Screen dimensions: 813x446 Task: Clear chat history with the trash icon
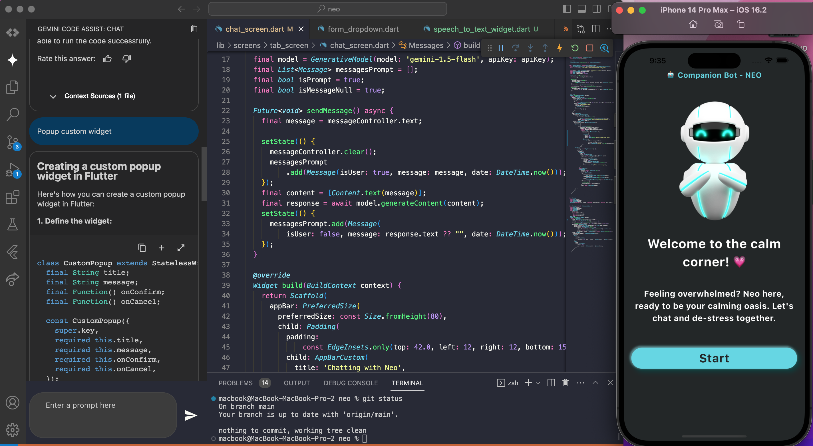click(x=194, y=29)
